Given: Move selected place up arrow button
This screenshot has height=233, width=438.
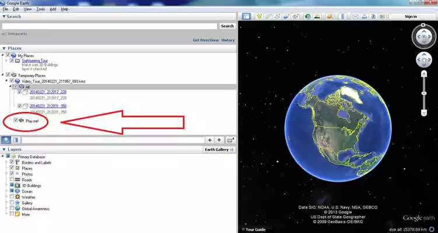Looking at the screenshot, I should click(x=210, y=140).
